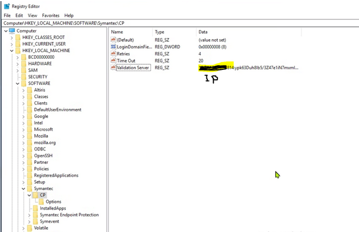Select the Setup key

click(x=40, y=182)
